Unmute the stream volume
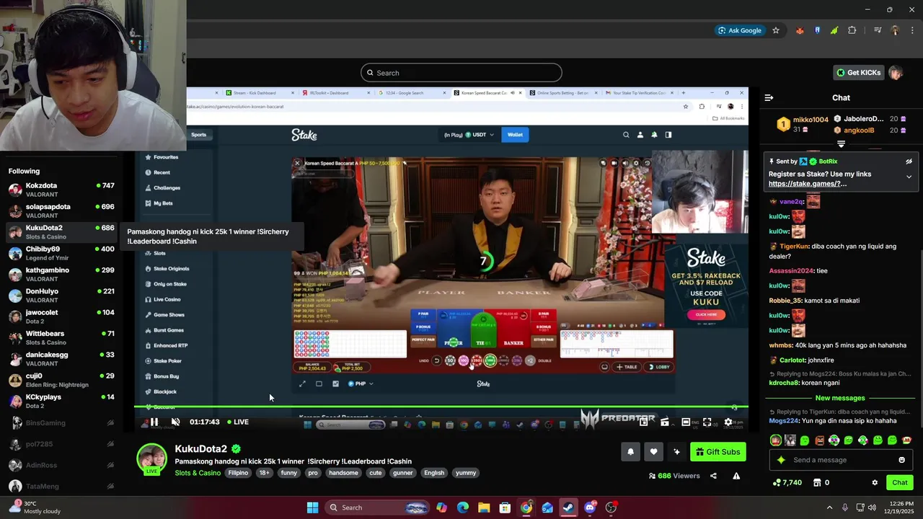Image resolution: width=923 pixels, height=519 pixels. [x=175, y=422]
